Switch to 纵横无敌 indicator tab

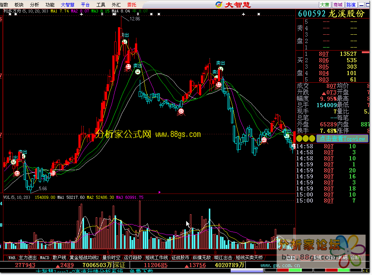(x=202, y=258)
